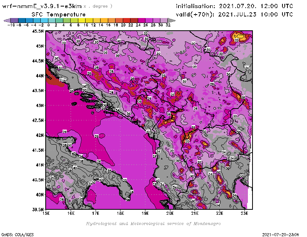Click the model name 'wrf-nmmE_v3.9.1-e3km'
The width and height of the screenshot is (307, 237).
42,6
